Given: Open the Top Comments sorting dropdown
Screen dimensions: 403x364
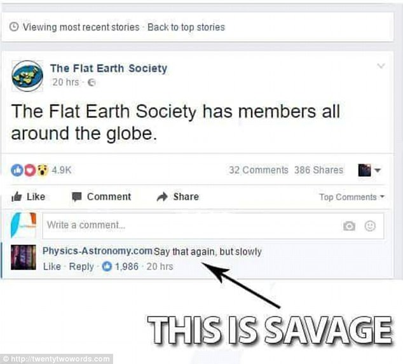Looking at the screenshot, I should click(x=352, y=197).
